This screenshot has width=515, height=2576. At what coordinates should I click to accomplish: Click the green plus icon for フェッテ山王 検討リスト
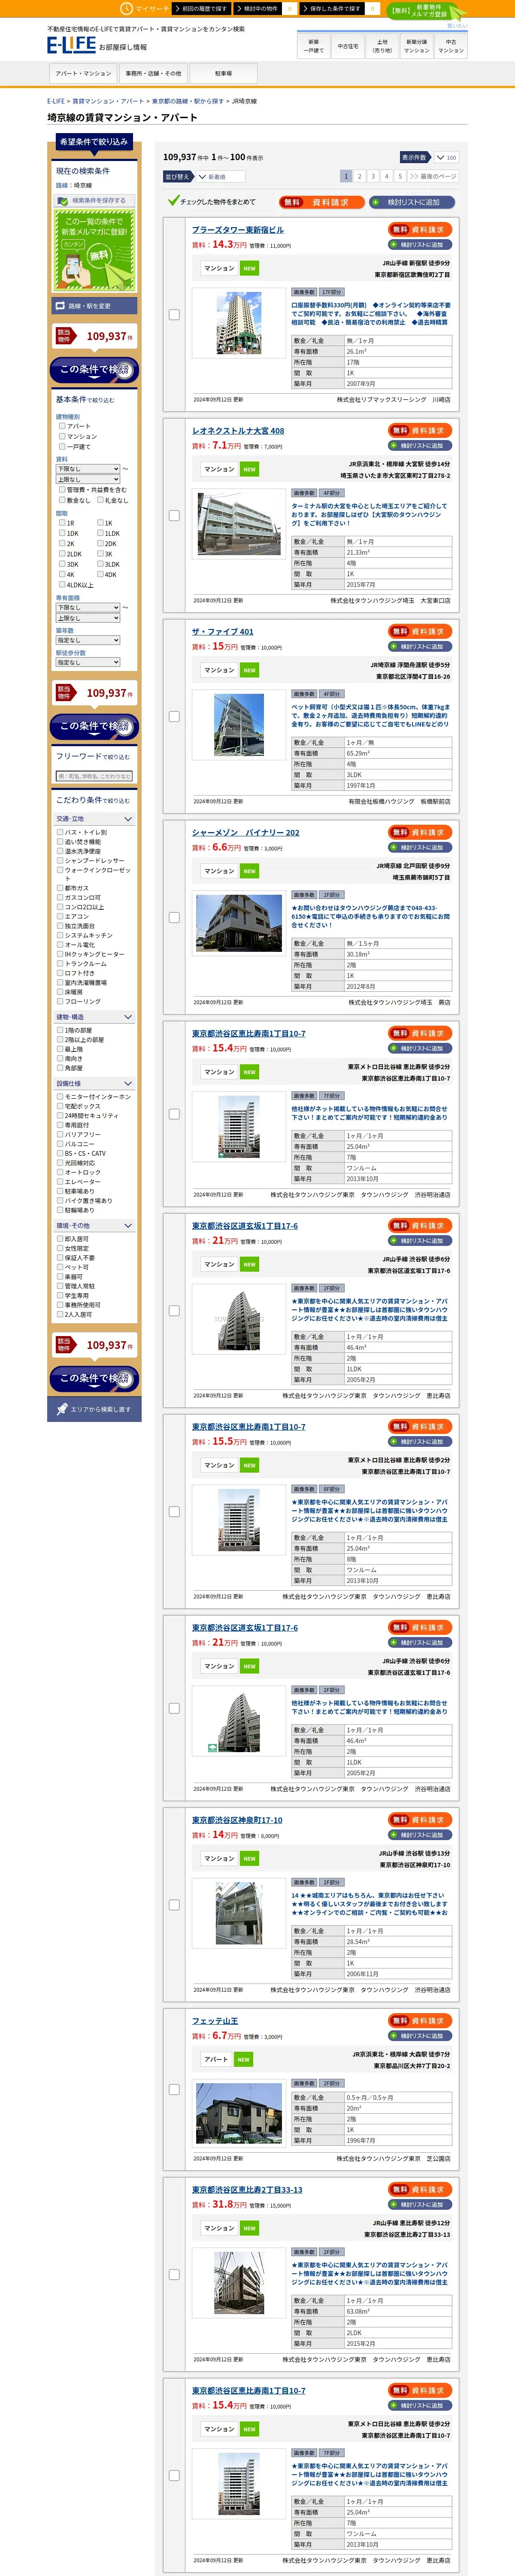click(x=395, y=2036)
